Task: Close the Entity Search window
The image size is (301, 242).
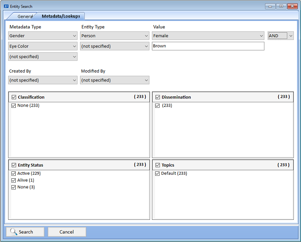Action: tap(293, 6)
